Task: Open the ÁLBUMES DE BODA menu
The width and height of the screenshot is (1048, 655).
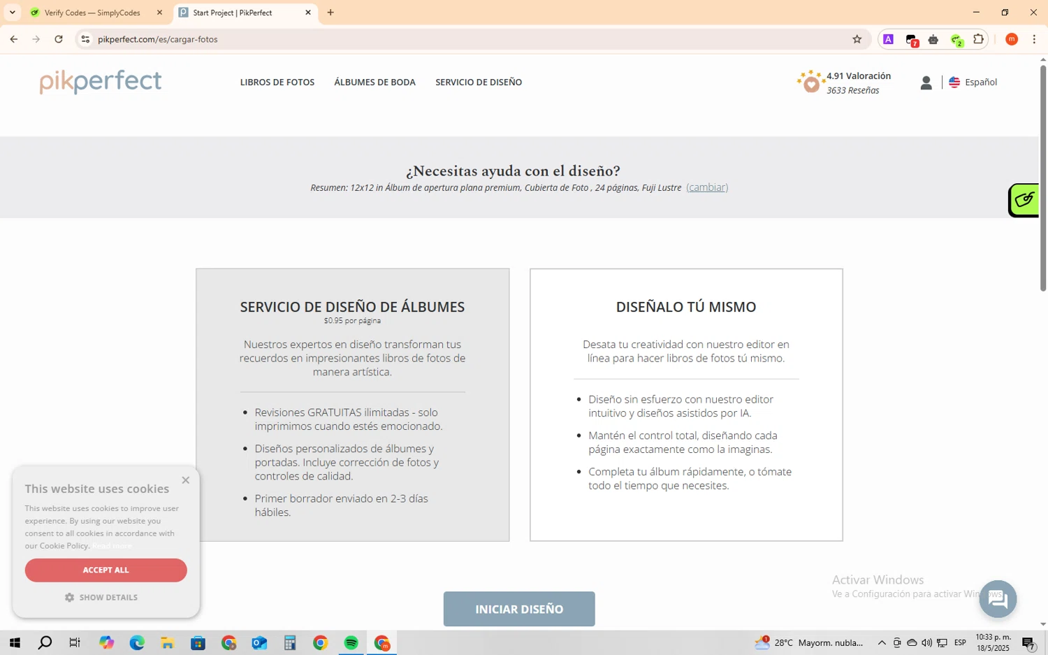Action: point(374,82)
